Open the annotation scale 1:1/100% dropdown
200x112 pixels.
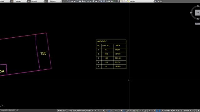(x=168, y=111)
